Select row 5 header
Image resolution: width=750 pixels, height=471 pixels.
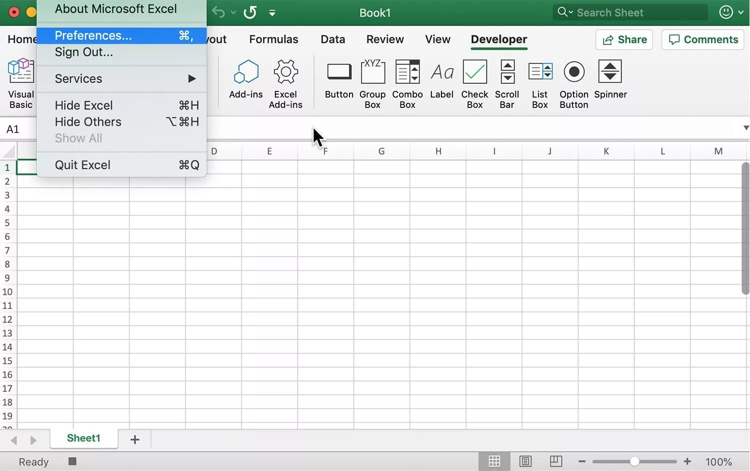(x=7, y=223)
